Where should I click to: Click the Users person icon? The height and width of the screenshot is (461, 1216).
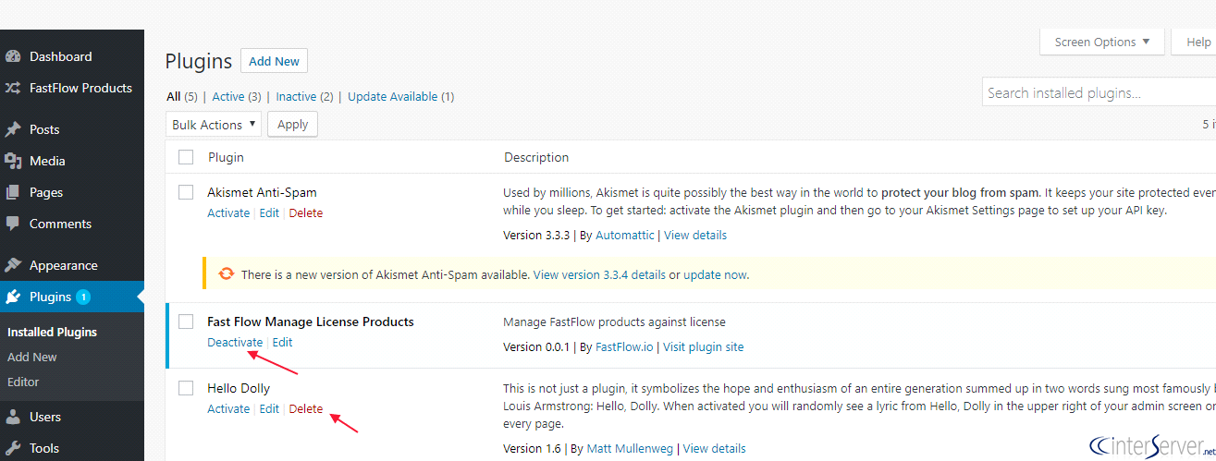13,417
